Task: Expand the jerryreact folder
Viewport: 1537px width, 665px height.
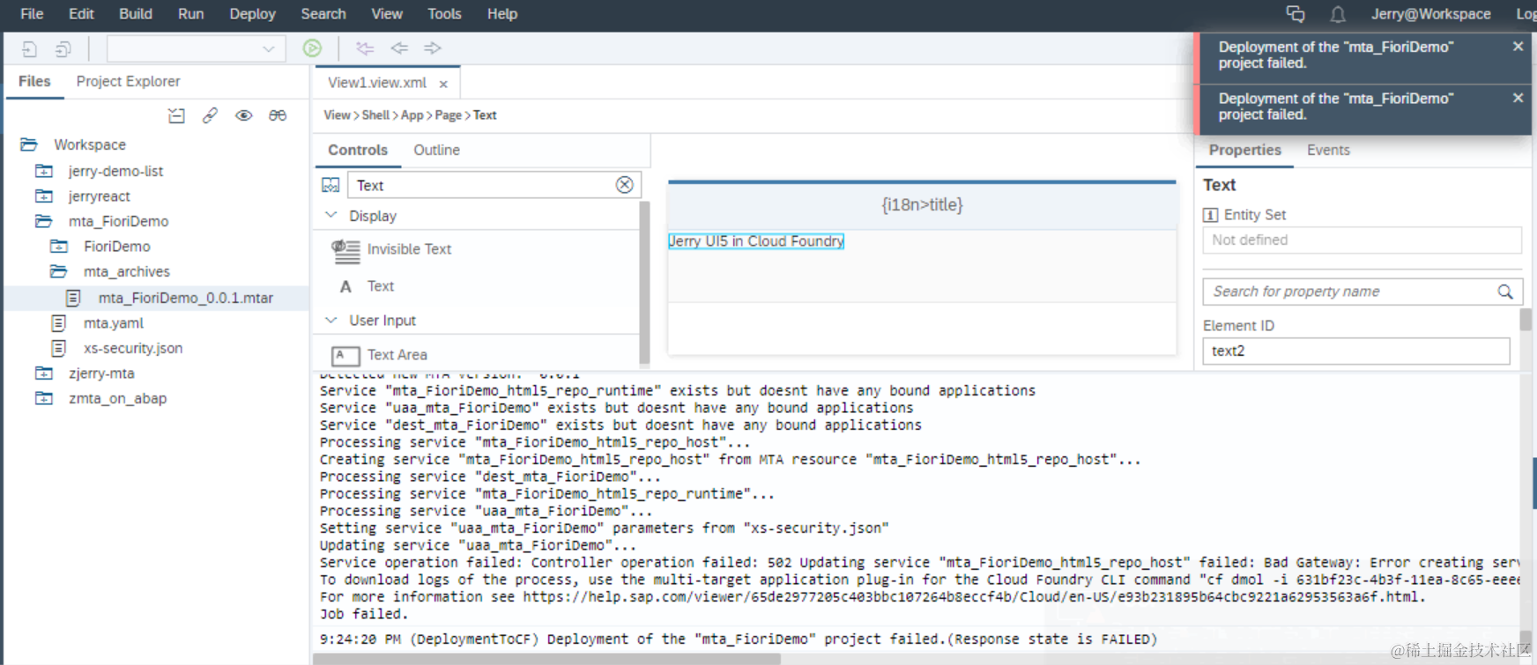Action: (44, 196)
